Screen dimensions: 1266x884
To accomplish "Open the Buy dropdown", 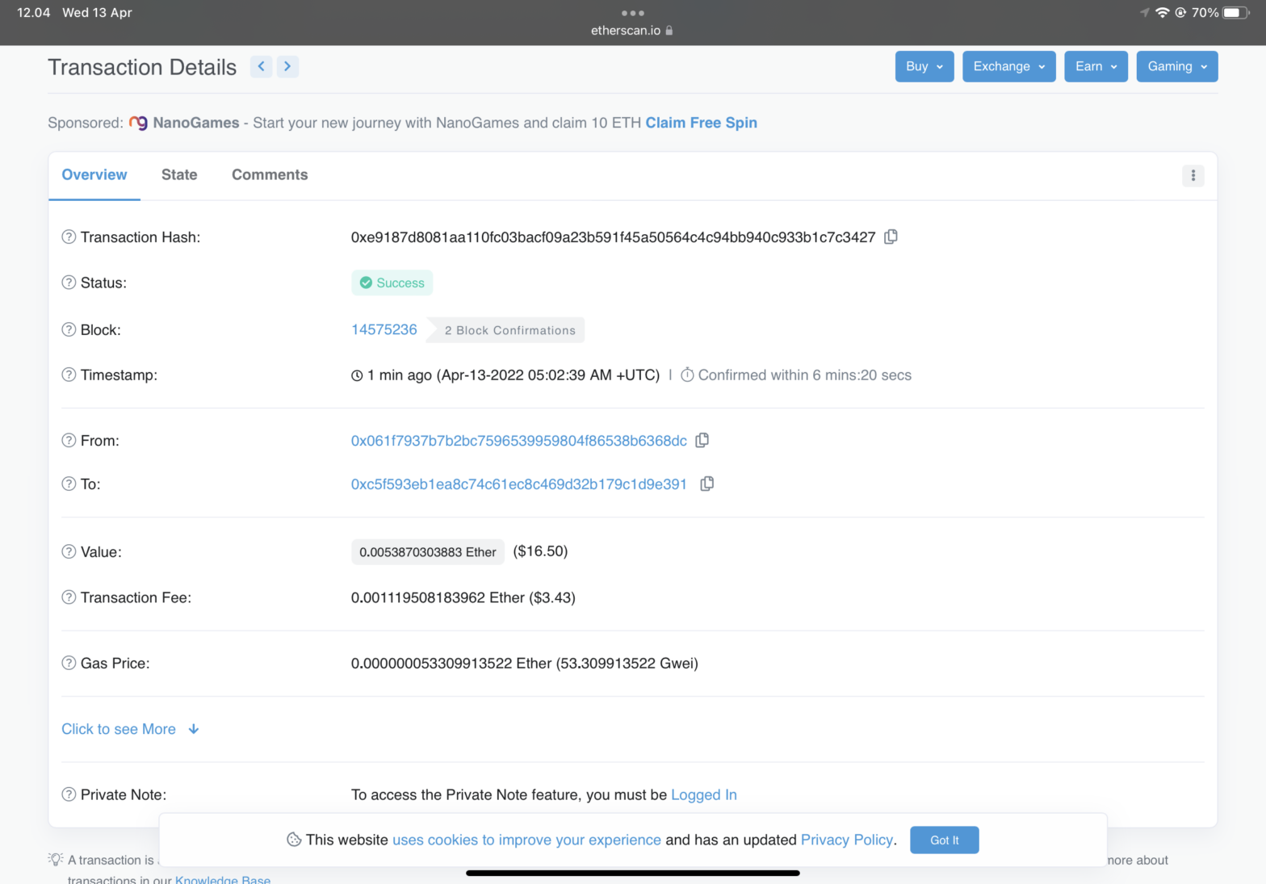I will [924, 66].
